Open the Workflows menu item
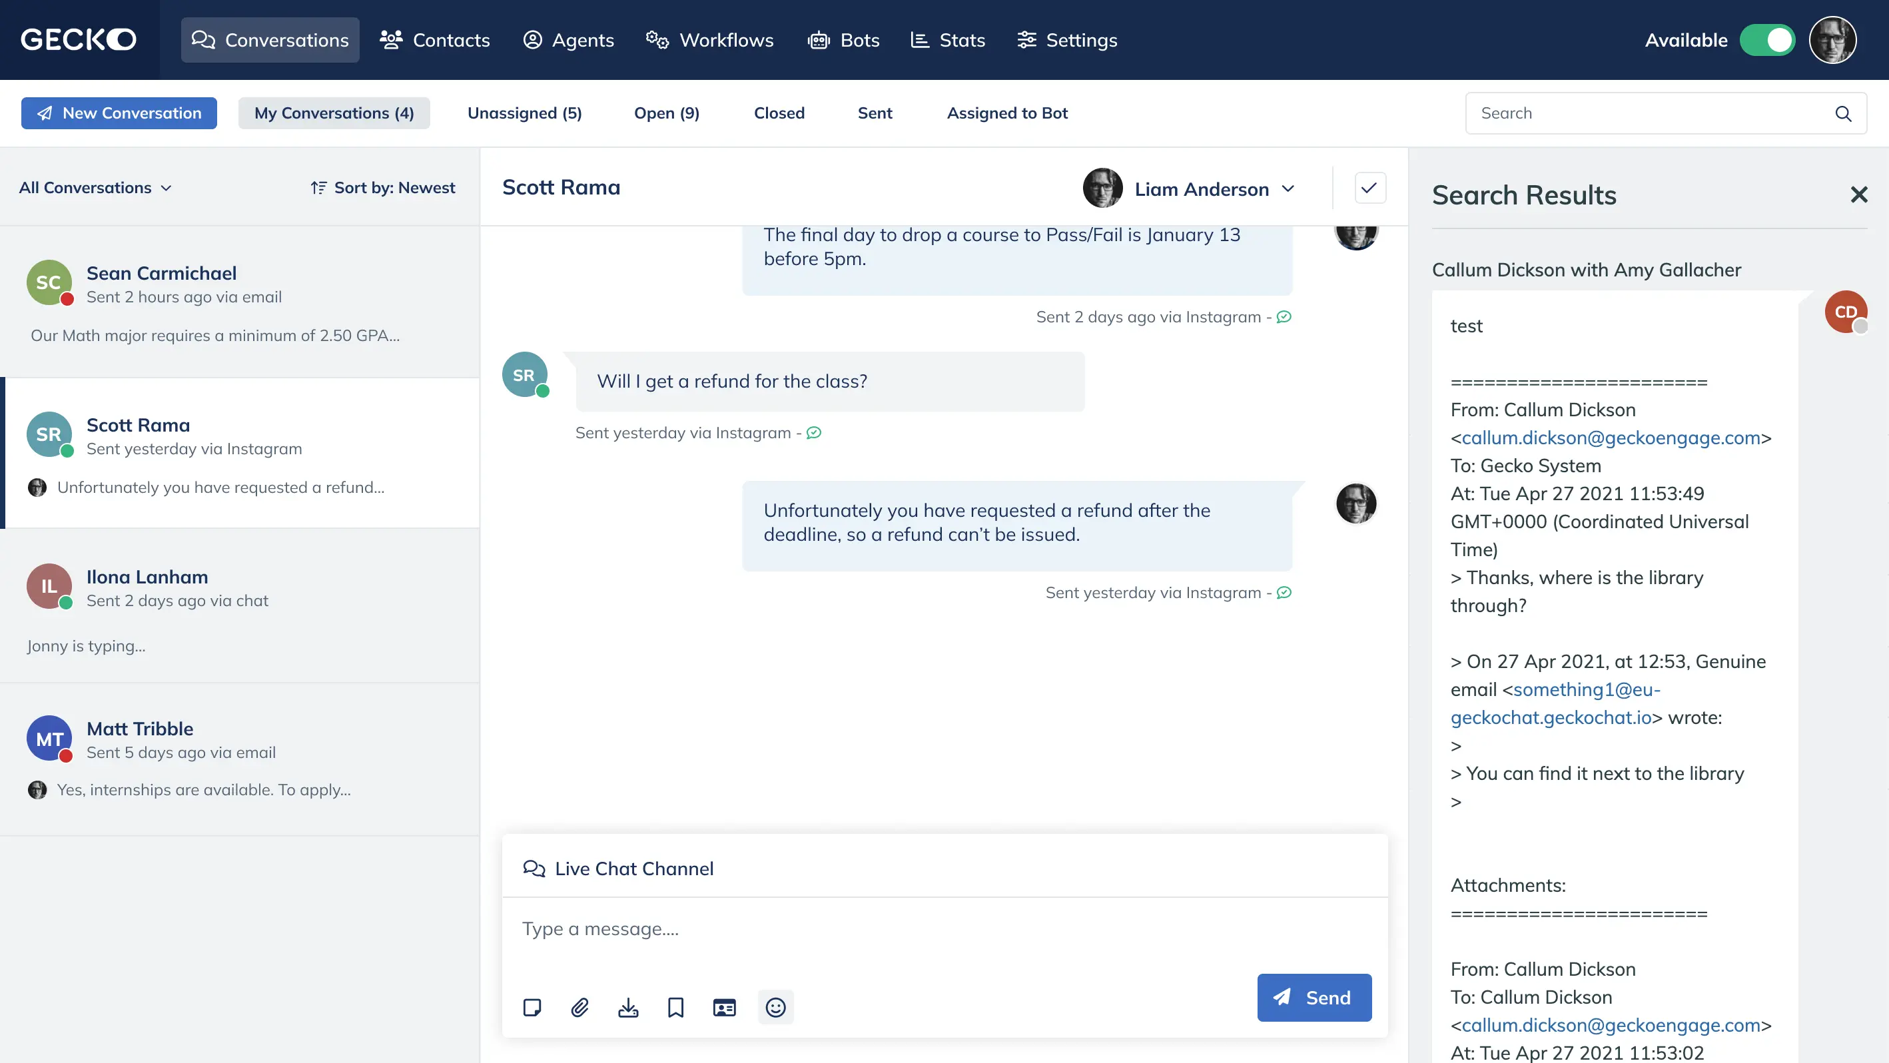This screenshot has height=1063, width=1889. click(x=709, y=41)
